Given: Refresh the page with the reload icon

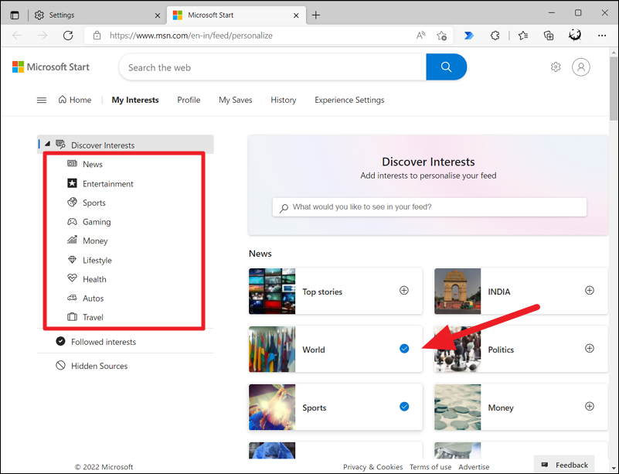Looking at the screenshot, I should [68, 36].
